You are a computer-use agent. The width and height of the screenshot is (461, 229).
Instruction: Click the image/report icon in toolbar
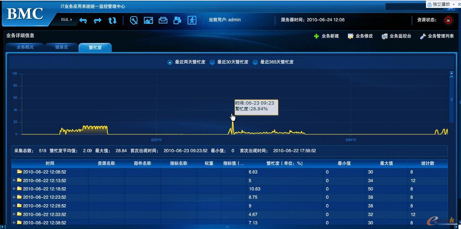(x=148, y=21)
